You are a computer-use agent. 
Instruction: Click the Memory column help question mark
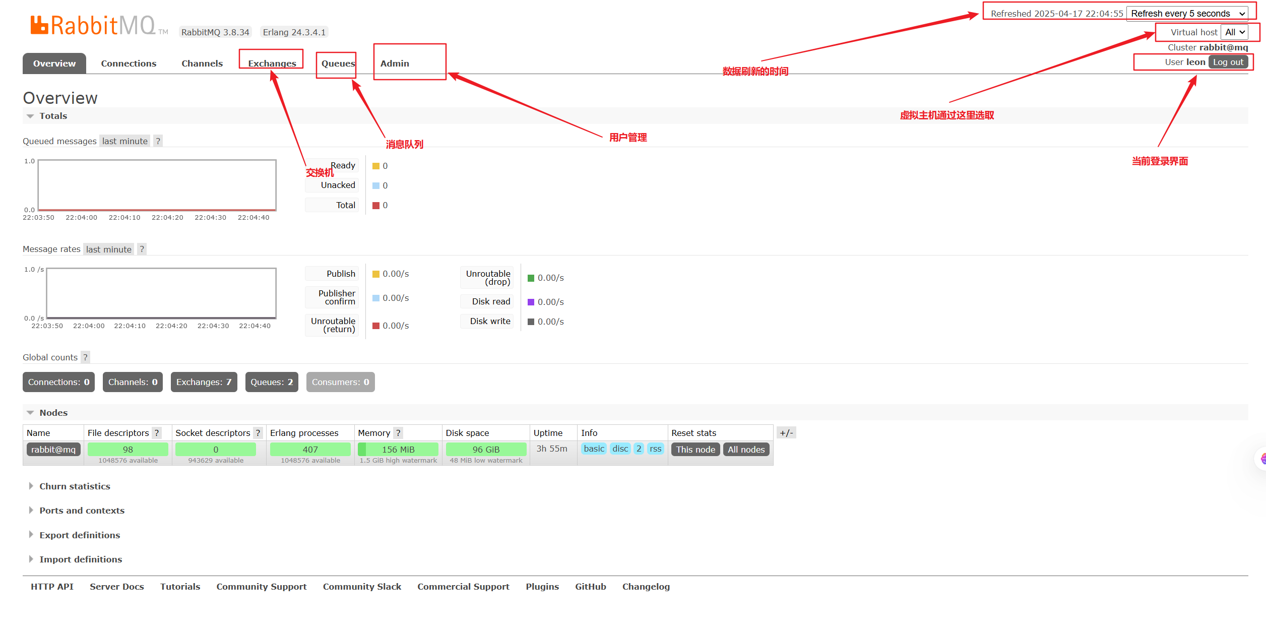coord(398,433)
